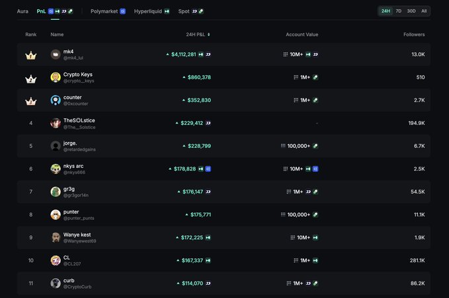Click the Followers column header

[414, 34]
